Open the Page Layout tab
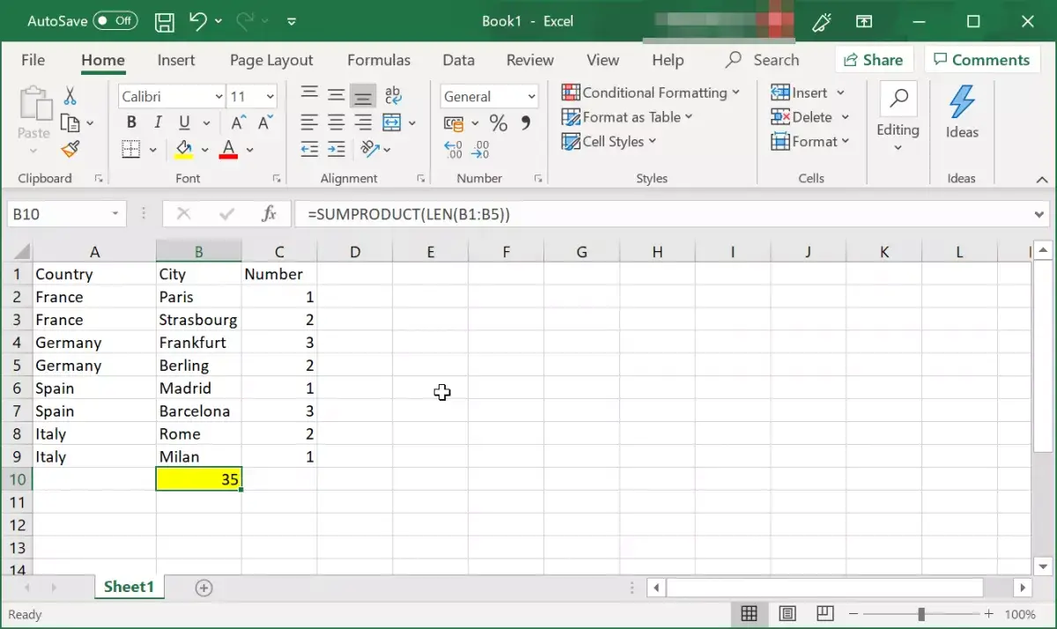The width and height of the screenshot is (1057, 629). pyautogui.click(x=271, y=60)
